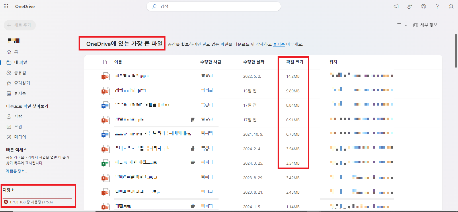This screenshot has width=458, height=212.
Task: Click the 새로 추가 button
Action: click(x=20, y=25)
